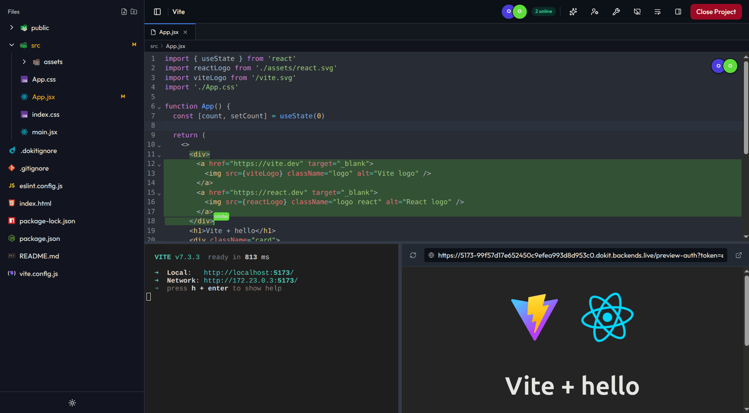Open preview in new window
Image resolution: width=749 pixels, height=413 pixels.
click(x=738, y=255)
